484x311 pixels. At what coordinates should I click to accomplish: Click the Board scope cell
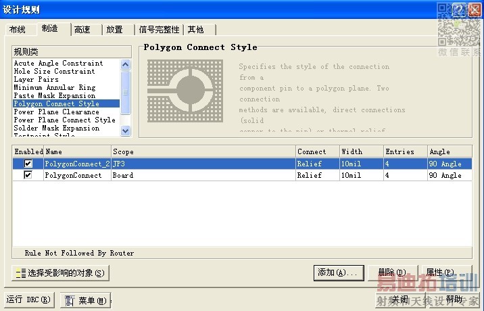(x=203, y=175)
